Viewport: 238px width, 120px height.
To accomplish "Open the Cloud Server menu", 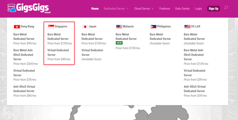I will coord(142,9).
